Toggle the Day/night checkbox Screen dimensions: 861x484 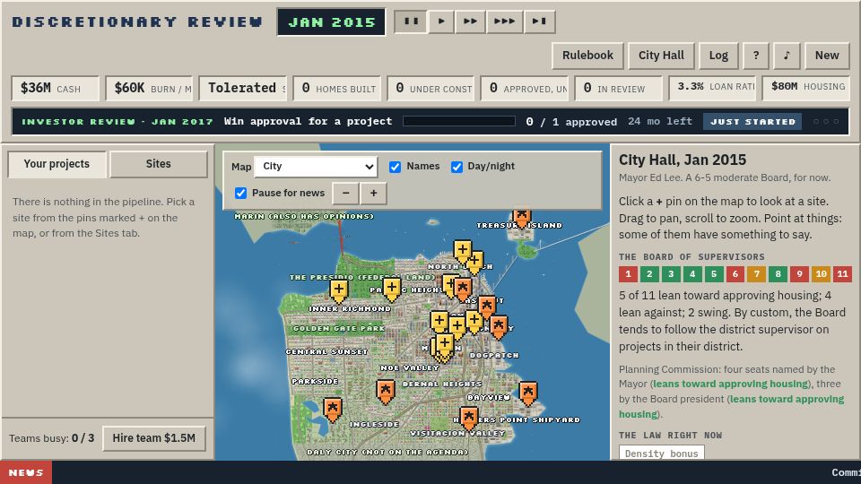(457, 167)
